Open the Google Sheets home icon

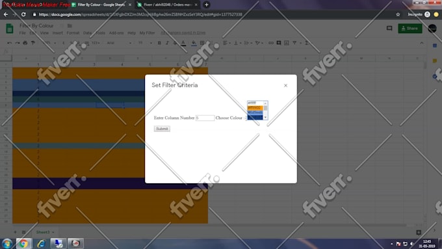10,29
